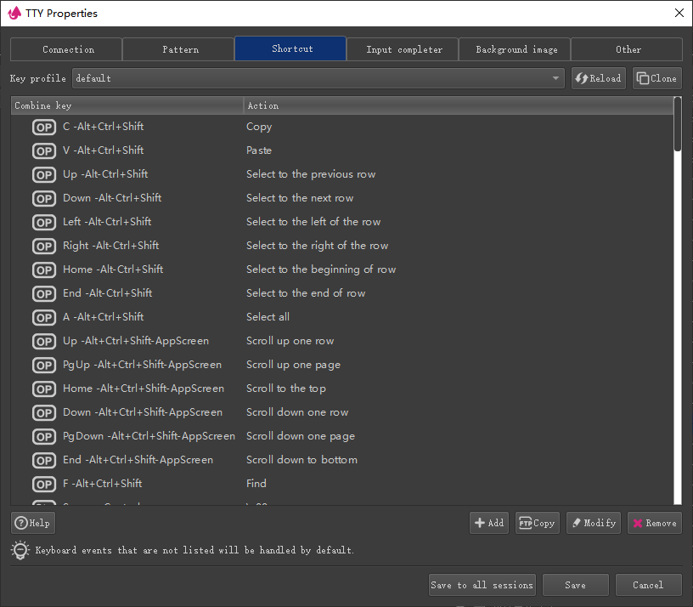Clone the current key profile
The width and height of the screenshot is (693, 607).
[x=656, y=78]
